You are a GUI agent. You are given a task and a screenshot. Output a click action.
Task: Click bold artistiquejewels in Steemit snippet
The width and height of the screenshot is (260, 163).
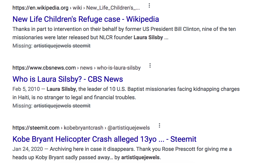140,157
